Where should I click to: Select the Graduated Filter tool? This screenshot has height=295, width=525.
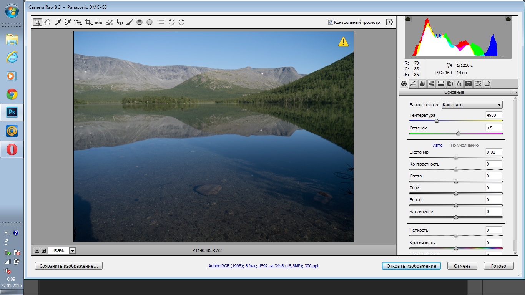pos(140,22)
